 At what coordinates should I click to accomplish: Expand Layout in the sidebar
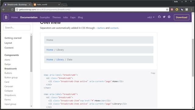[x=8, y=43]
